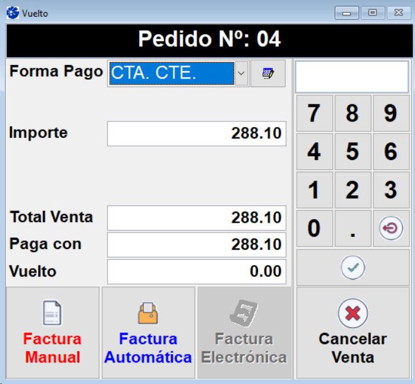Click Factura Electrónica button
The image size is (415, 384).
243,332
